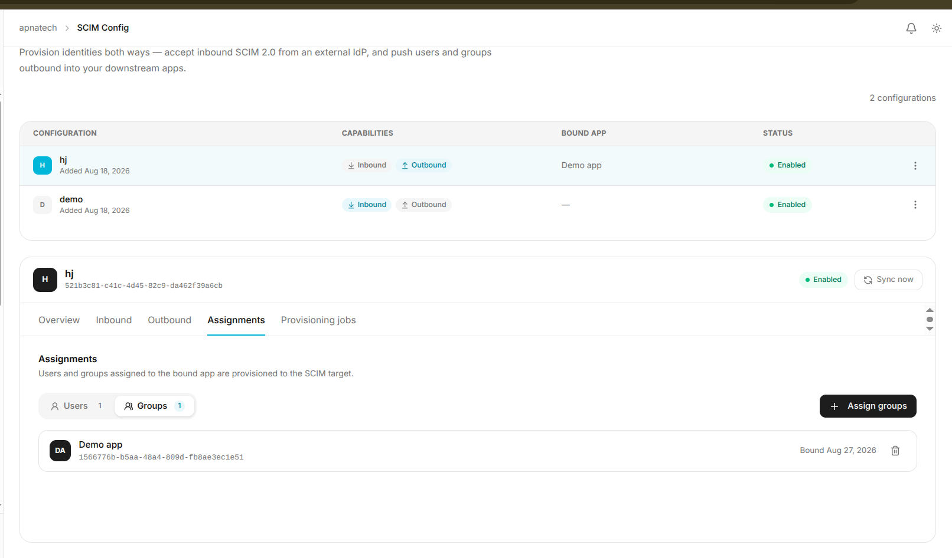Click the apnatech breadcrumb link
Screen dimensions: 952x558
(x=38, y=28)
